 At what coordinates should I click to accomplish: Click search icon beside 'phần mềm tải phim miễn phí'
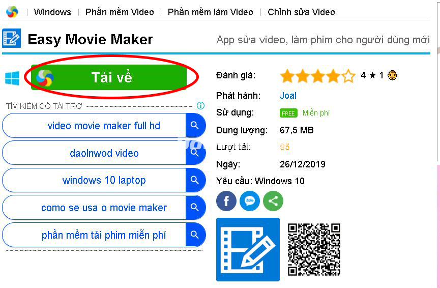(x=195, y=235)
